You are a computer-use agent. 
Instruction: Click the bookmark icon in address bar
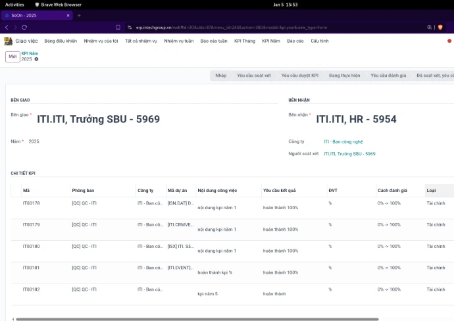click(118, 28)
